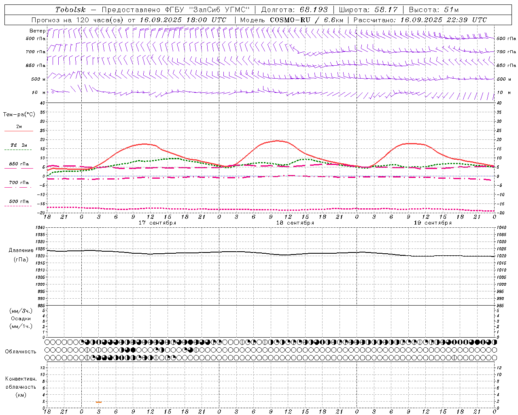Viewport: 518px width, 415px height.
Task: Click the 10 м wind level label on left
Action: [x=39, y=92]
